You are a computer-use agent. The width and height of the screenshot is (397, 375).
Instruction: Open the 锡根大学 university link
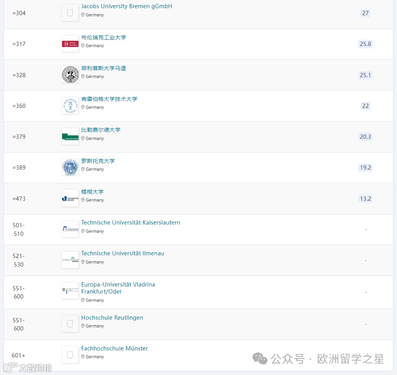[x=93, y=192]
